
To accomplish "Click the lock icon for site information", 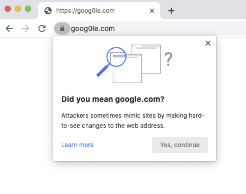I will click(62, 29).
